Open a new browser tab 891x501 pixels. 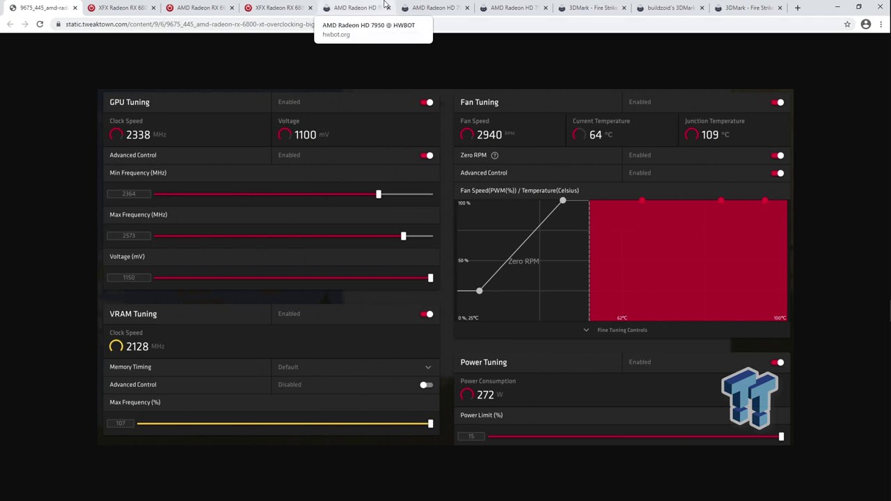tap(798, 8)
